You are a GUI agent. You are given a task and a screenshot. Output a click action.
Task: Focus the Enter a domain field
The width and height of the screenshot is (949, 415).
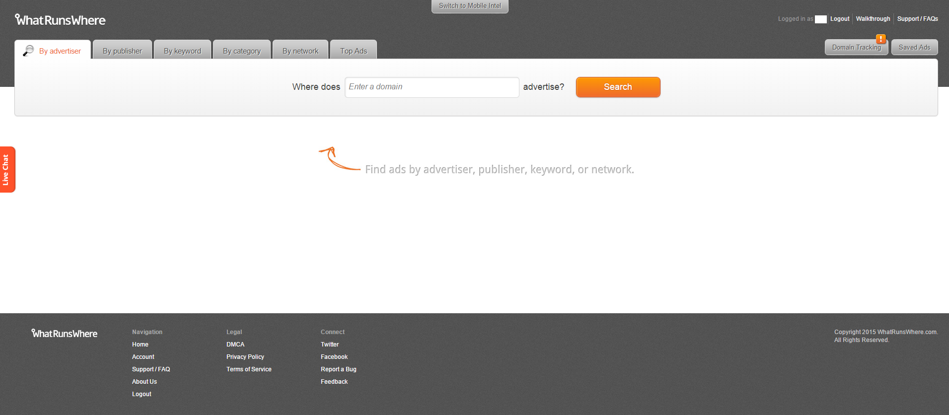point(432,87)
